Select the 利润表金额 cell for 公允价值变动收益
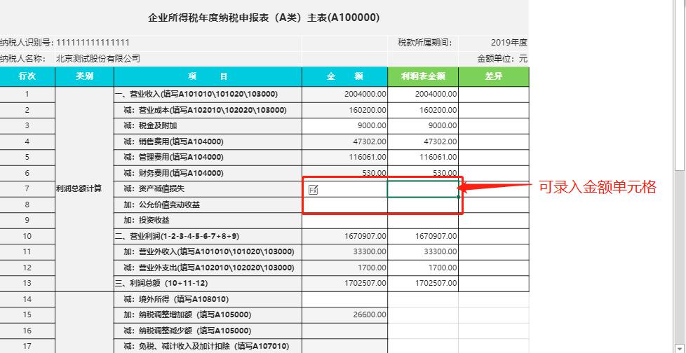The width and height of the screenshot is (686, 353). point(423,205)
